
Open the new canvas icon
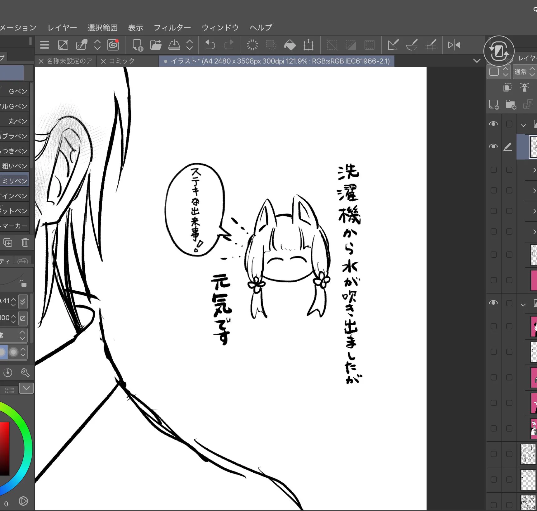pyautogui.click(x=138, y=45)
